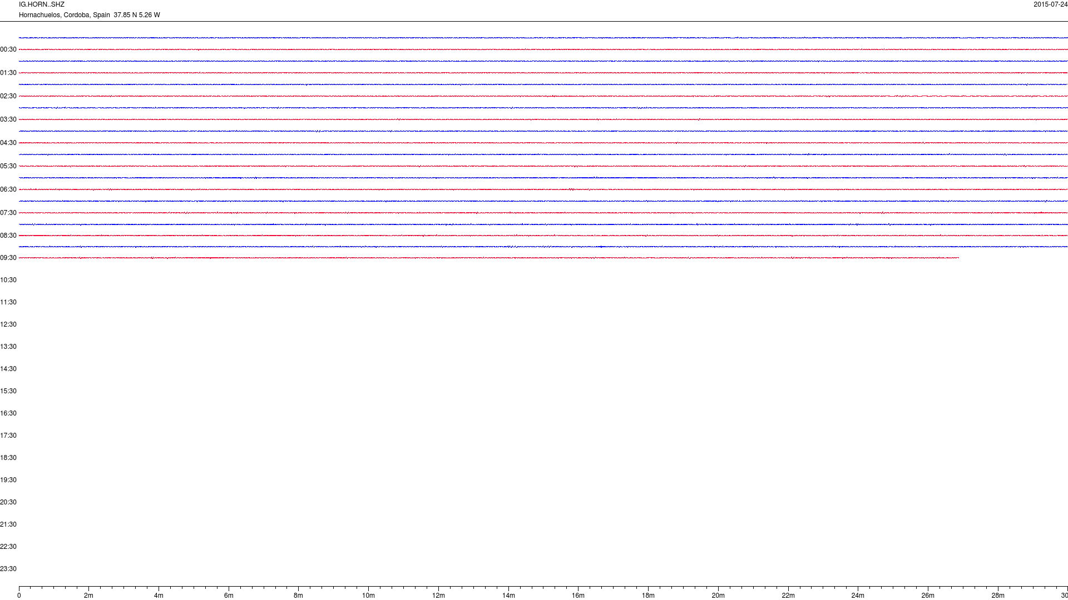
Task: Click the 20:30 time label
Action: click(x=8, y=502)
